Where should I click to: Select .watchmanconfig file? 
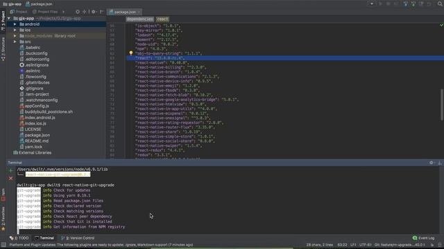[39, 100]
